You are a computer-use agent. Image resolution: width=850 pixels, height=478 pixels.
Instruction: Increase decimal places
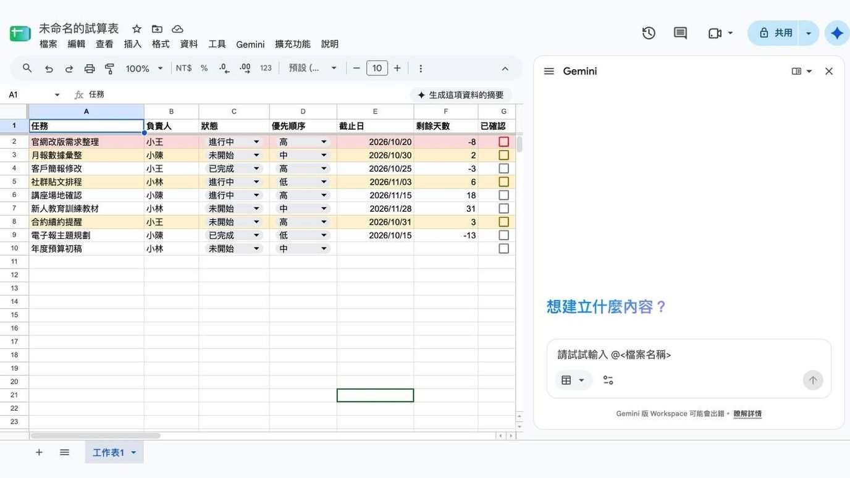tap(245, 68)
